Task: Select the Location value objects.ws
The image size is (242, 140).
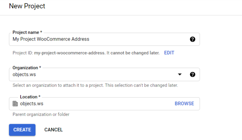Action: (32, 103)
